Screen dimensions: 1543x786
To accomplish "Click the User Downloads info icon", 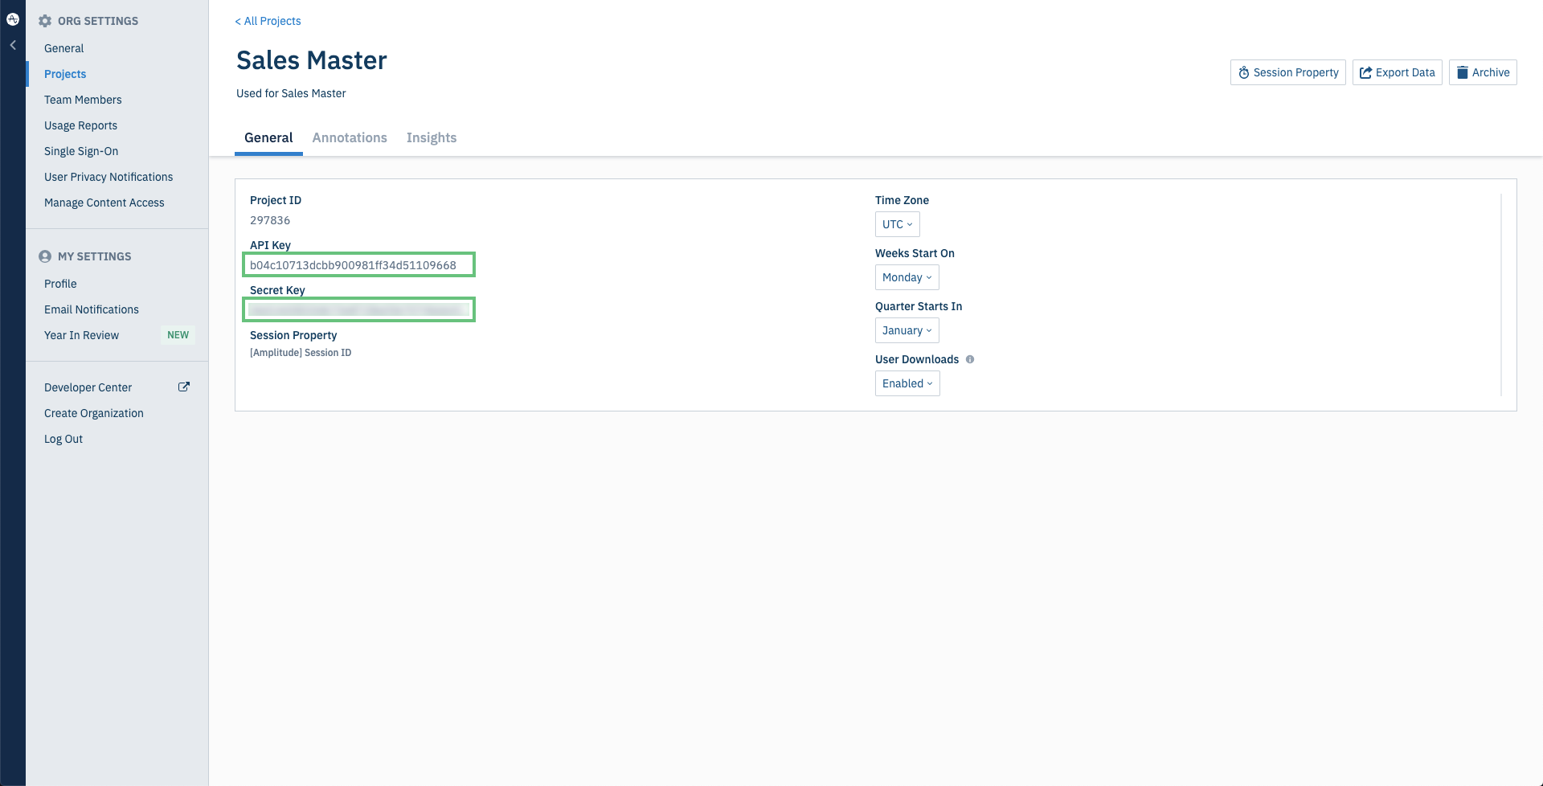I will tap(970, 359).
